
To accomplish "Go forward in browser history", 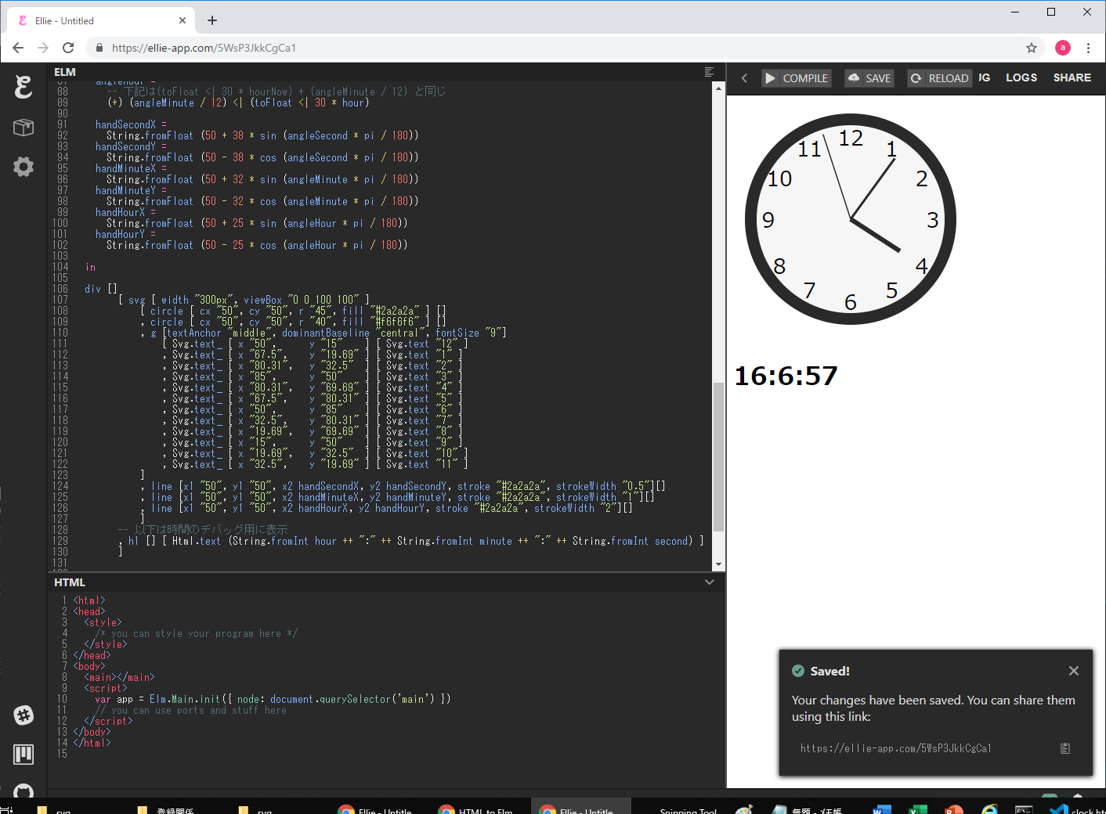I will pos(43,48).
